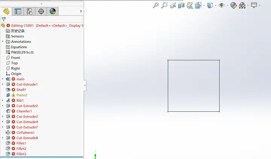Viewport: 271px width, 159px height.
Task: Select the CirPattern1 feature
Action: [x=26, y=133]
